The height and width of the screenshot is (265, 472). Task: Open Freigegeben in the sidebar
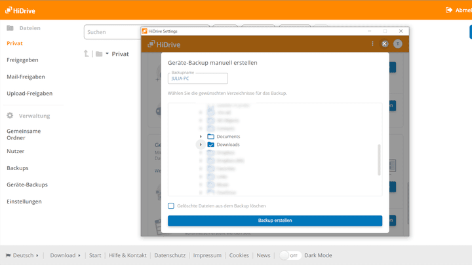[x=22, y=60]
